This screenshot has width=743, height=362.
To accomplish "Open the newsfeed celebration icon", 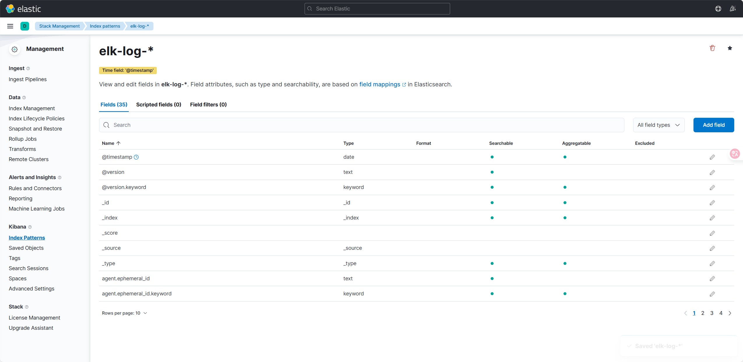I will [733, 9].
